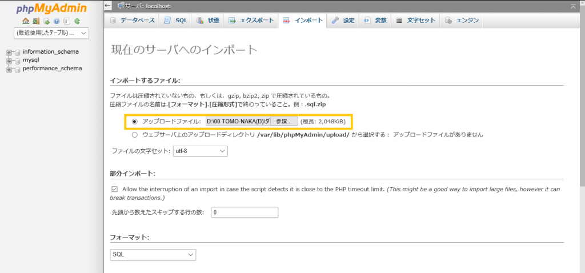Click the 部分インポート: section heading
Viewport: 585px width, 273px height.
pos(133,174)
